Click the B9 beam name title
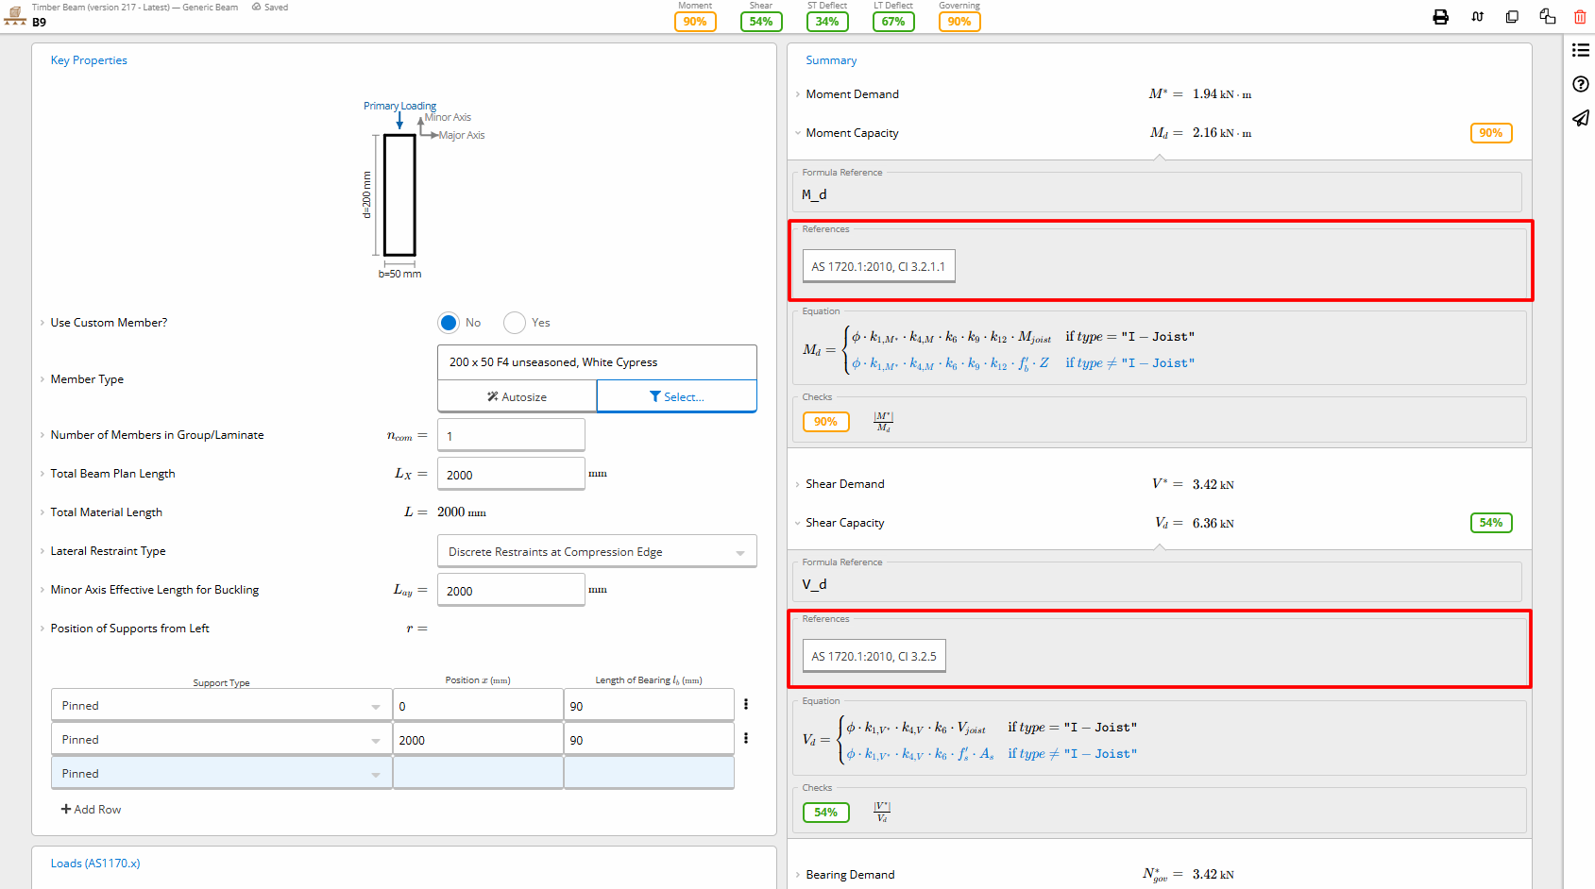This screenshot has width=1595, height=889. coord(39,22)
